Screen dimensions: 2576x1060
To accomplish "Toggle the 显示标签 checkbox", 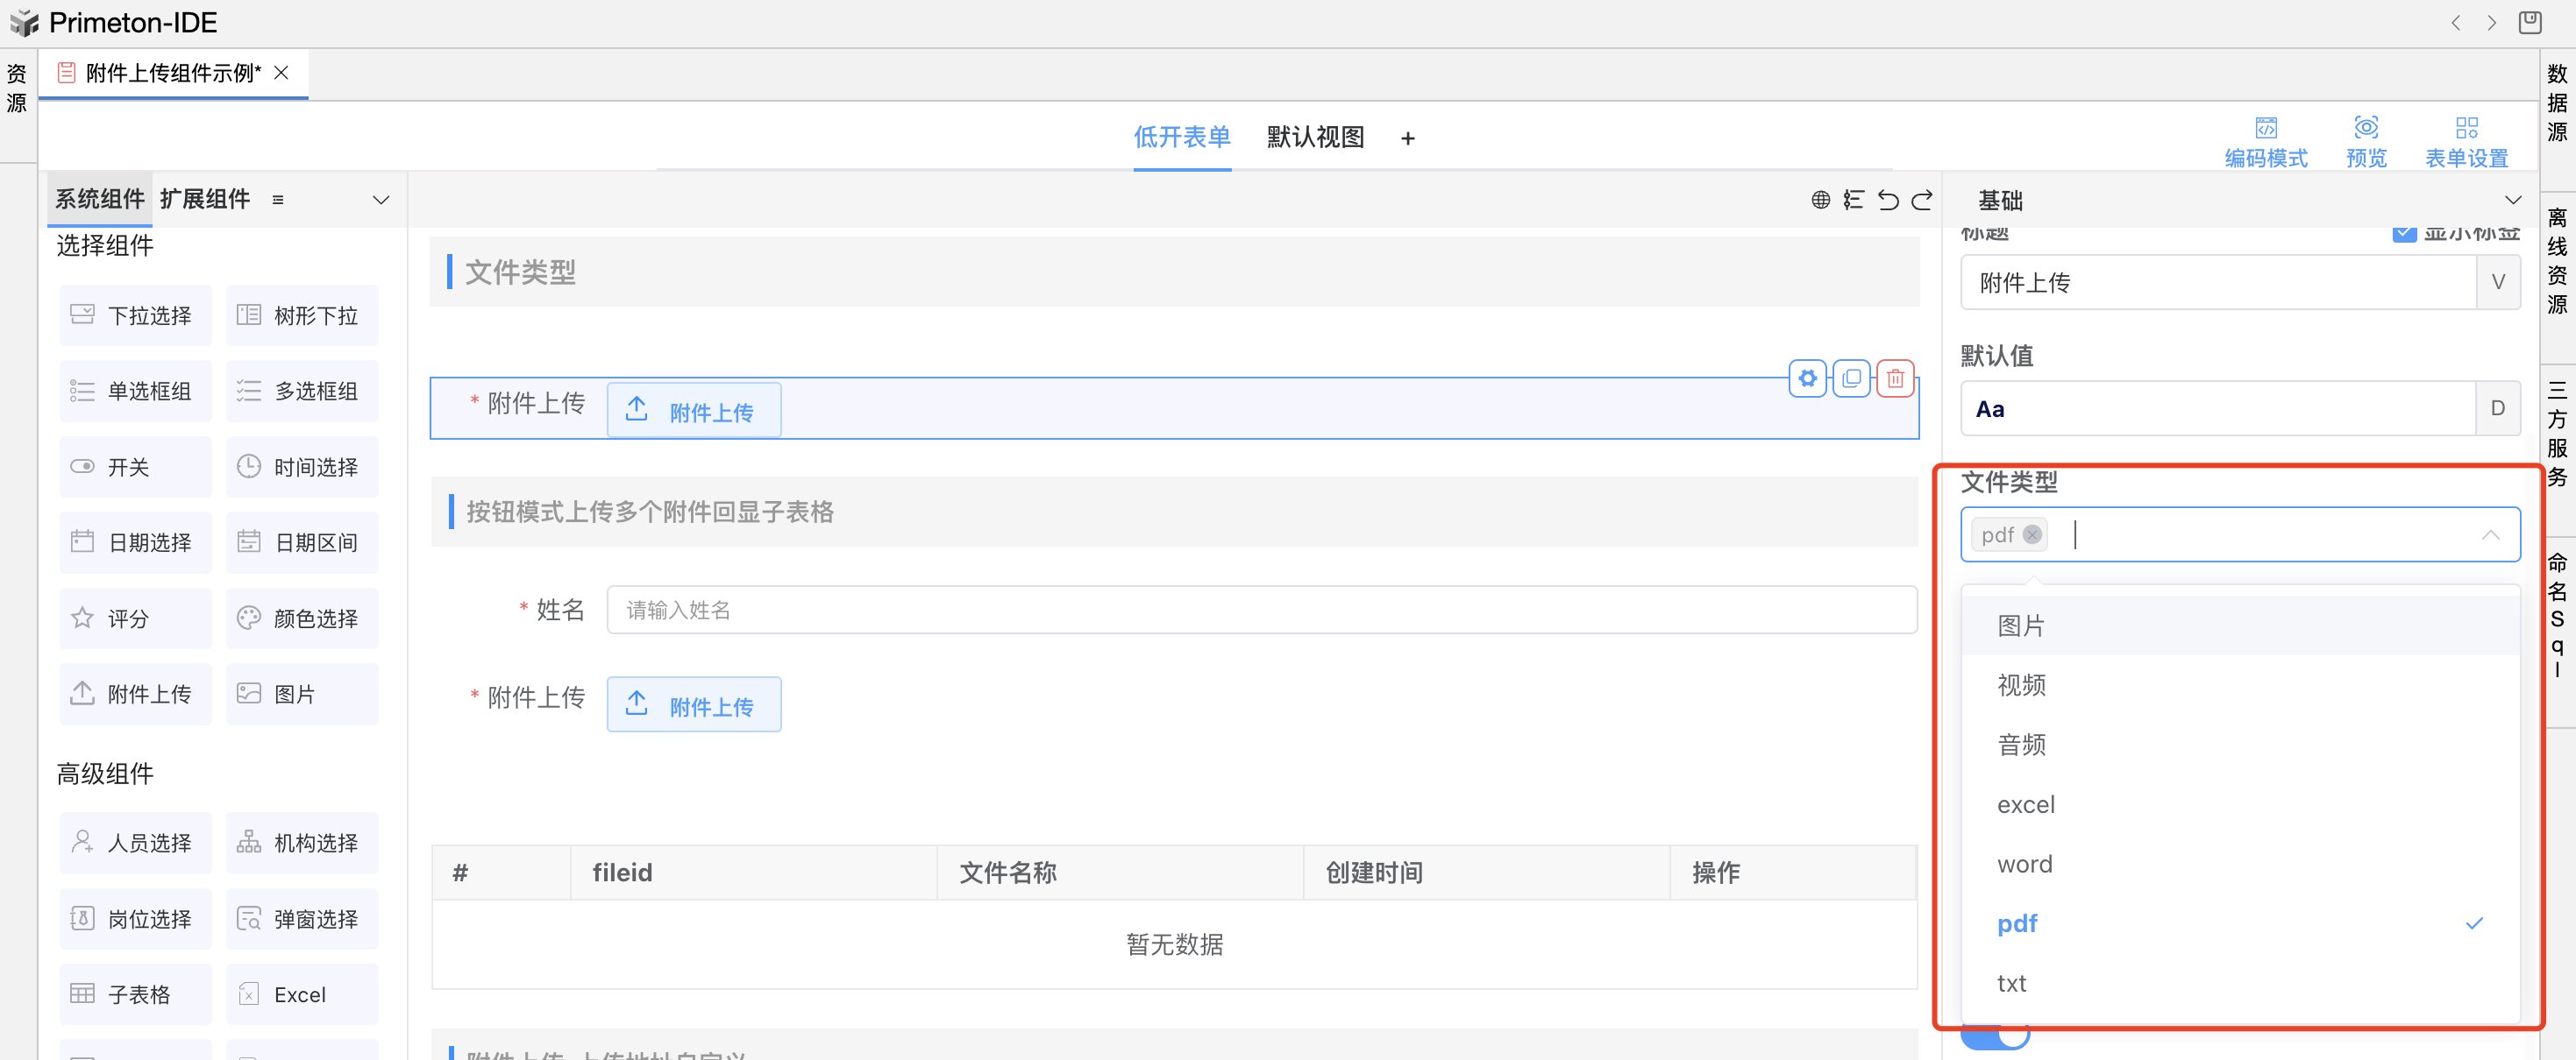I will click(x=2404, y=234).
